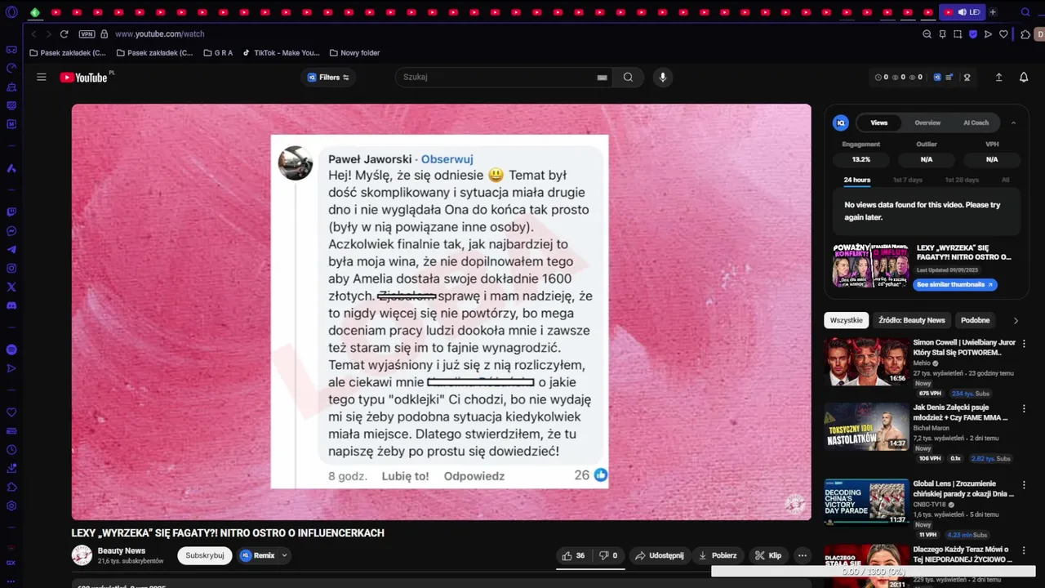Click See similar thumbnails link
This screenshot has width=1045, height=588.
coord(955,284)
